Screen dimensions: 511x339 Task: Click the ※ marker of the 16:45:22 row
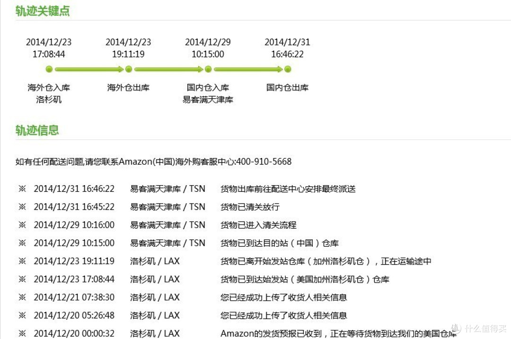[22, 206]
